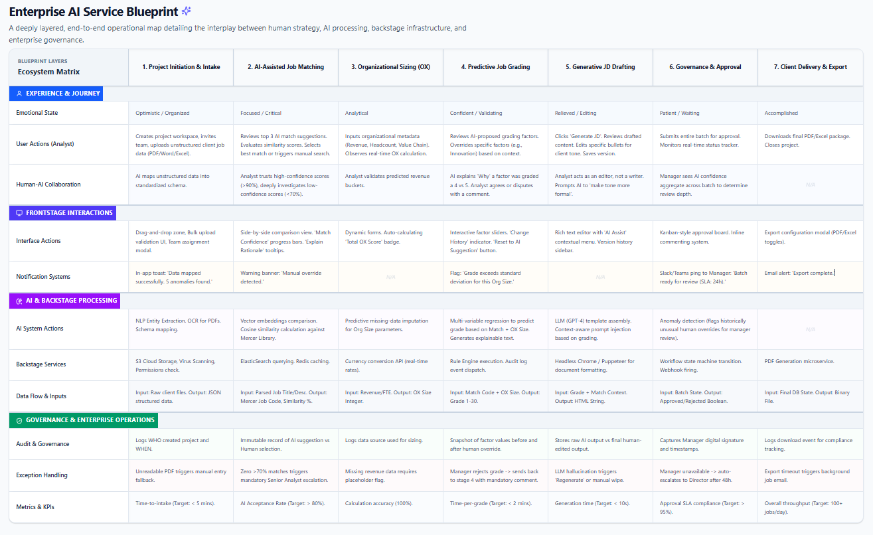The height and width of the screenshot is (535, 873).
Task: Click the 'AI & Backstage Processing' section banner
Action: pos(64,301)
